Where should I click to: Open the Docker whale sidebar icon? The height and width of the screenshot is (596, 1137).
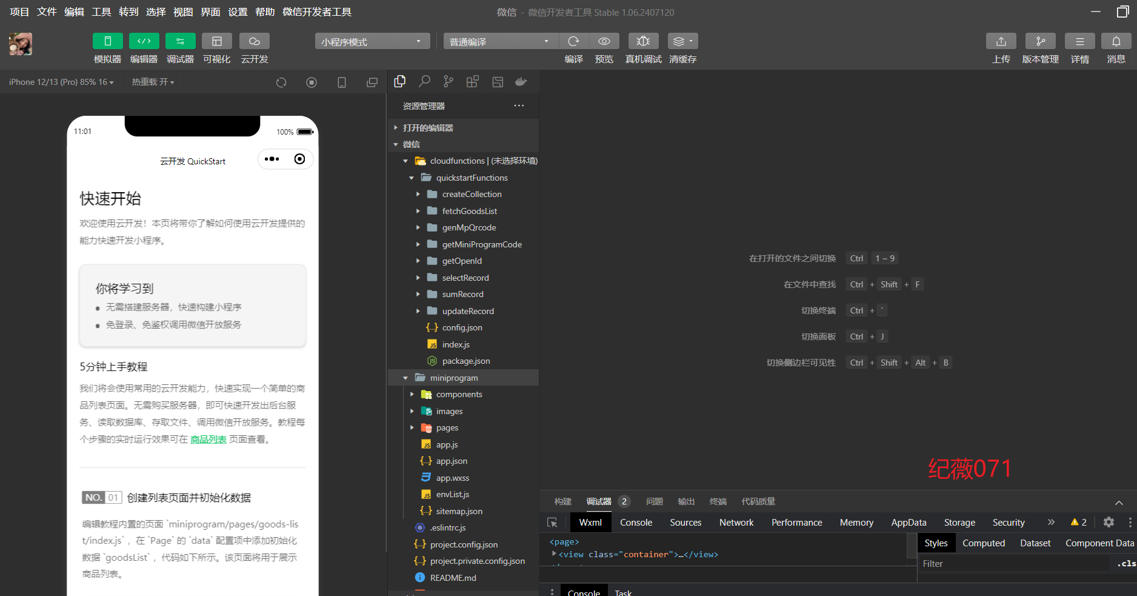click(x=521, y=81)
